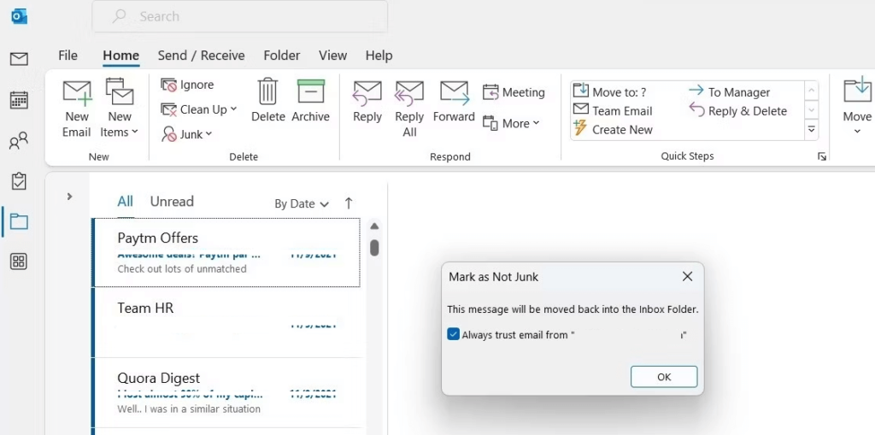The width and height of the screenshot is (875, 435).
Task: Open the By Date sort dropdown
Action: point(301,203)
